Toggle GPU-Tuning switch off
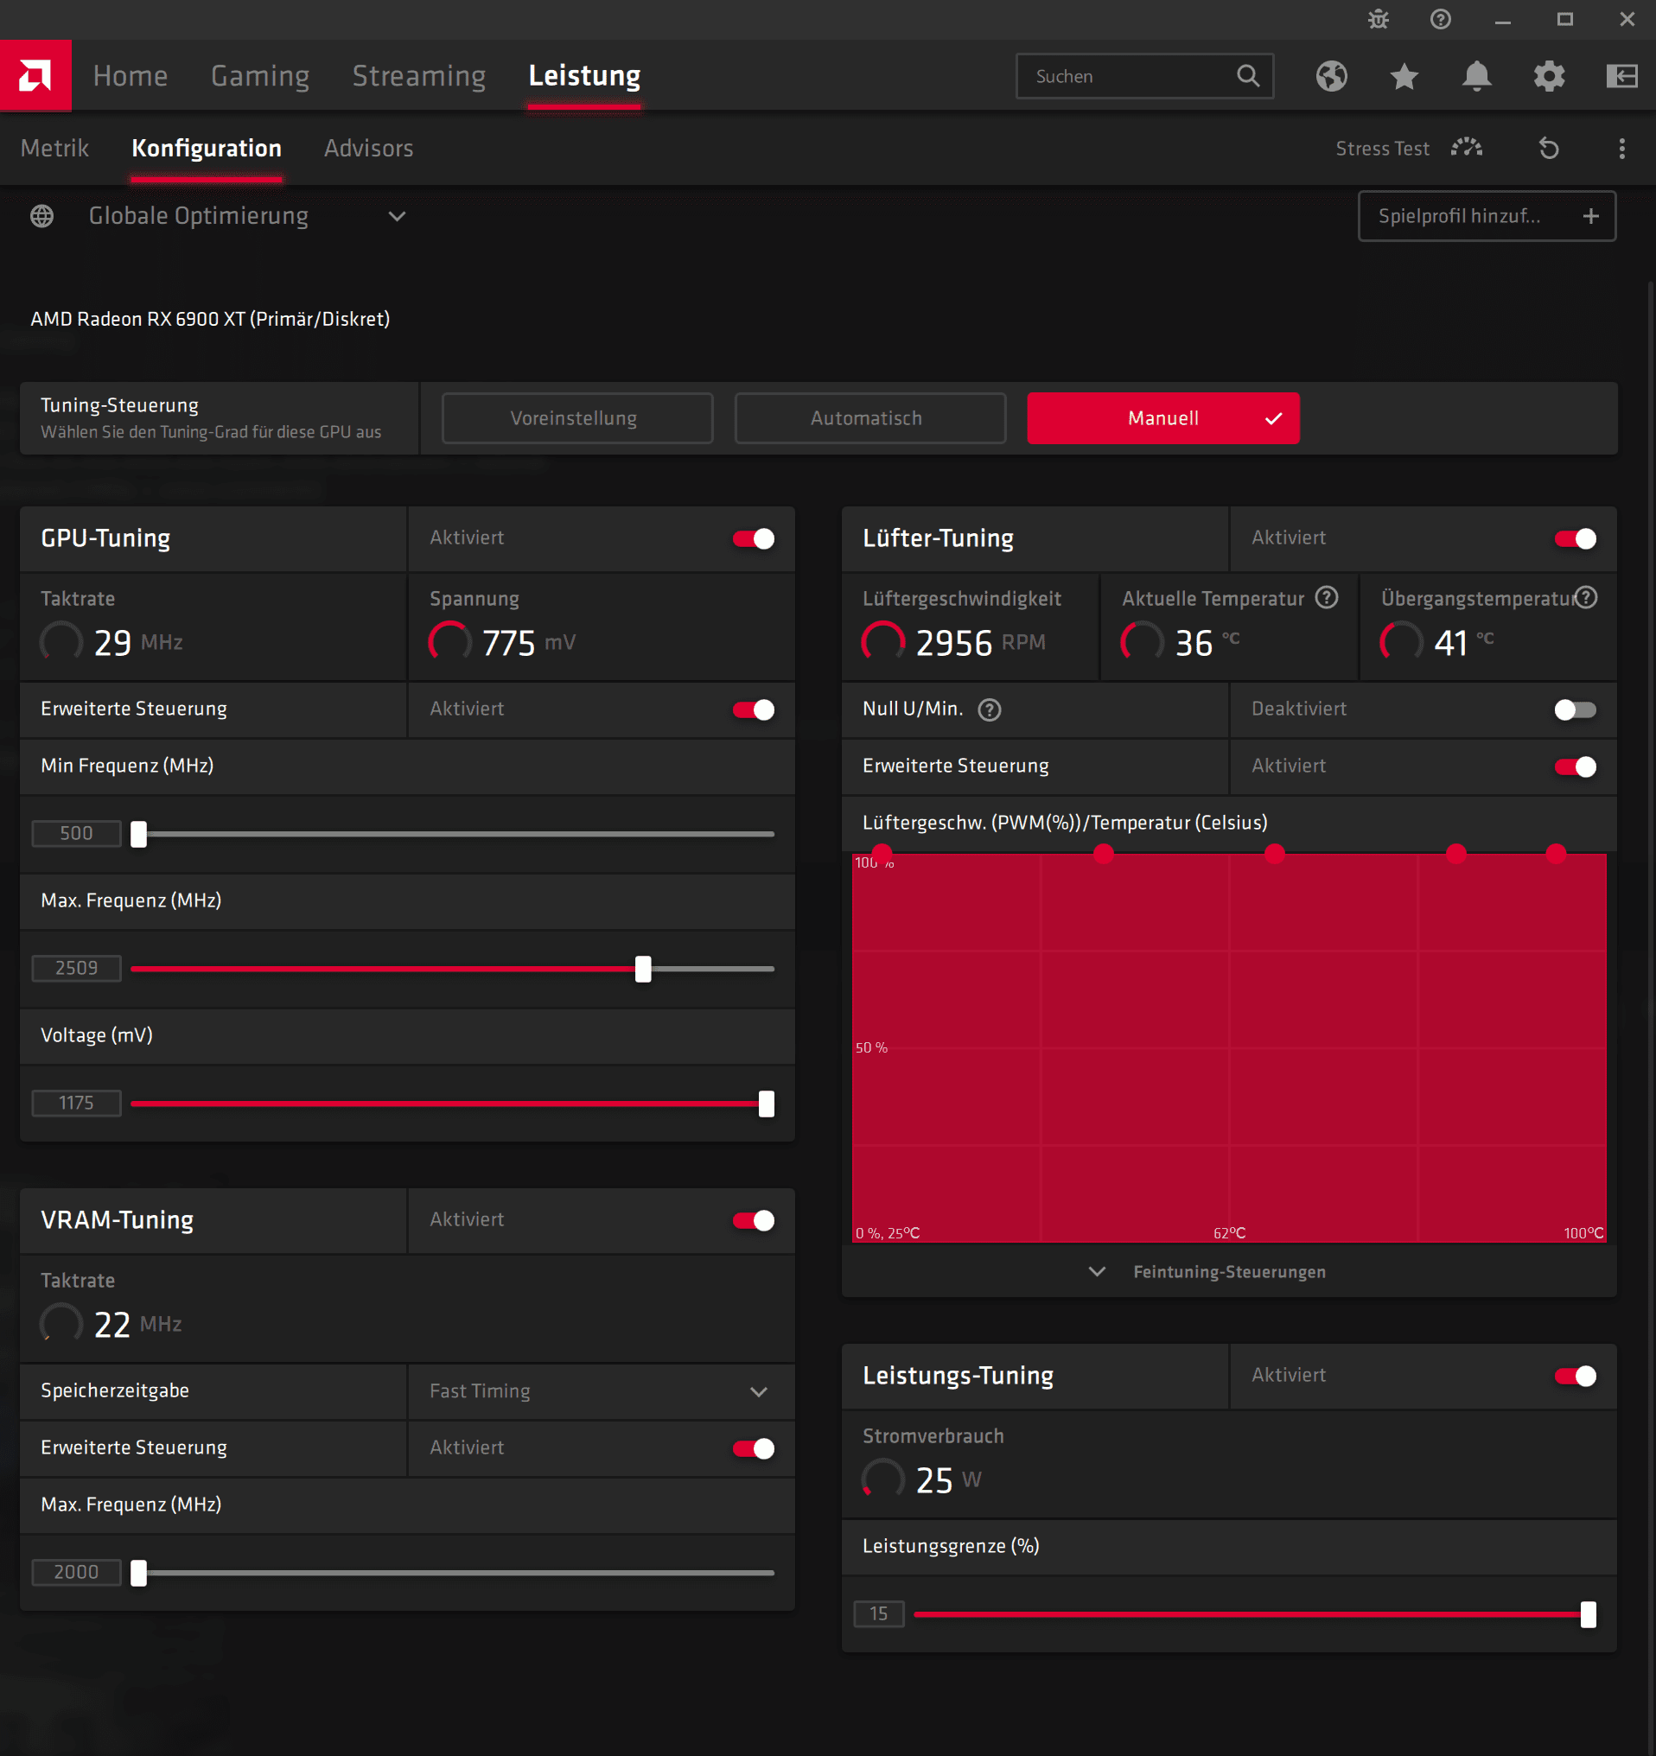Image resolution: width=1656 pixels, height=1756 pixels. click(x=754, y=539)
